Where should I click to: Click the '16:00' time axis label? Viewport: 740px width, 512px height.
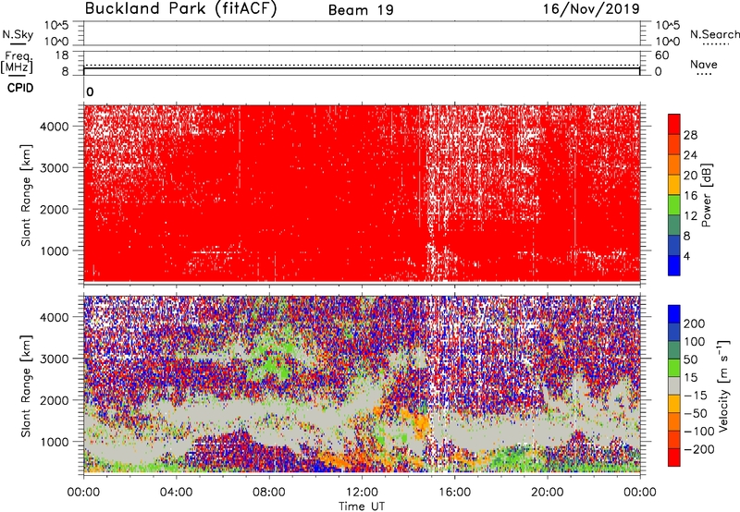[x=454, y=493]
